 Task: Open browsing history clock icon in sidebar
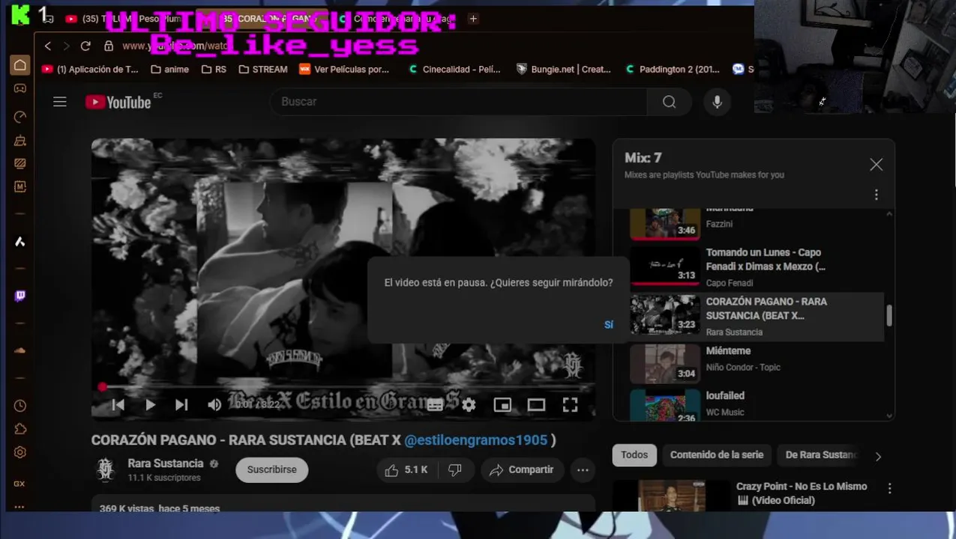pyautogui.click(x=20, y=406)
